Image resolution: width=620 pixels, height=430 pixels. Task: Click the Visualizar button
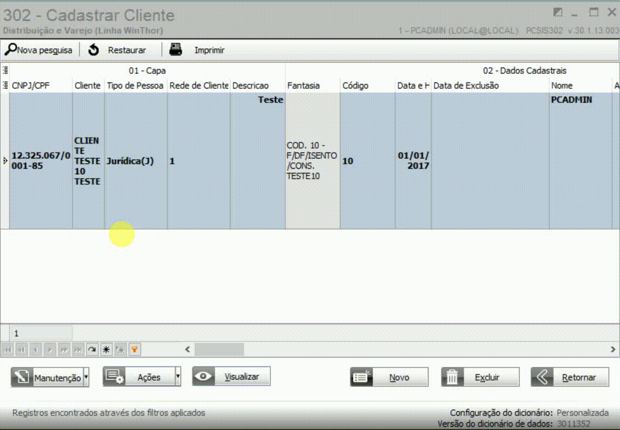231,376
